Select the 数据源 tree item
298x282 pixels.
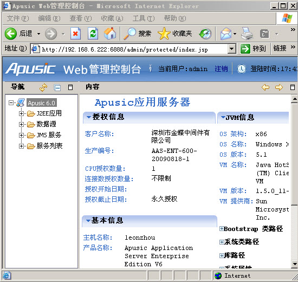(x=46, y=124)
